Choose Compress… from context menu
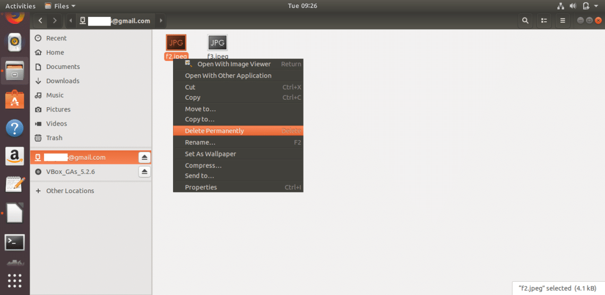The width and height of the screenshot is (605, 295). [238, 166]
